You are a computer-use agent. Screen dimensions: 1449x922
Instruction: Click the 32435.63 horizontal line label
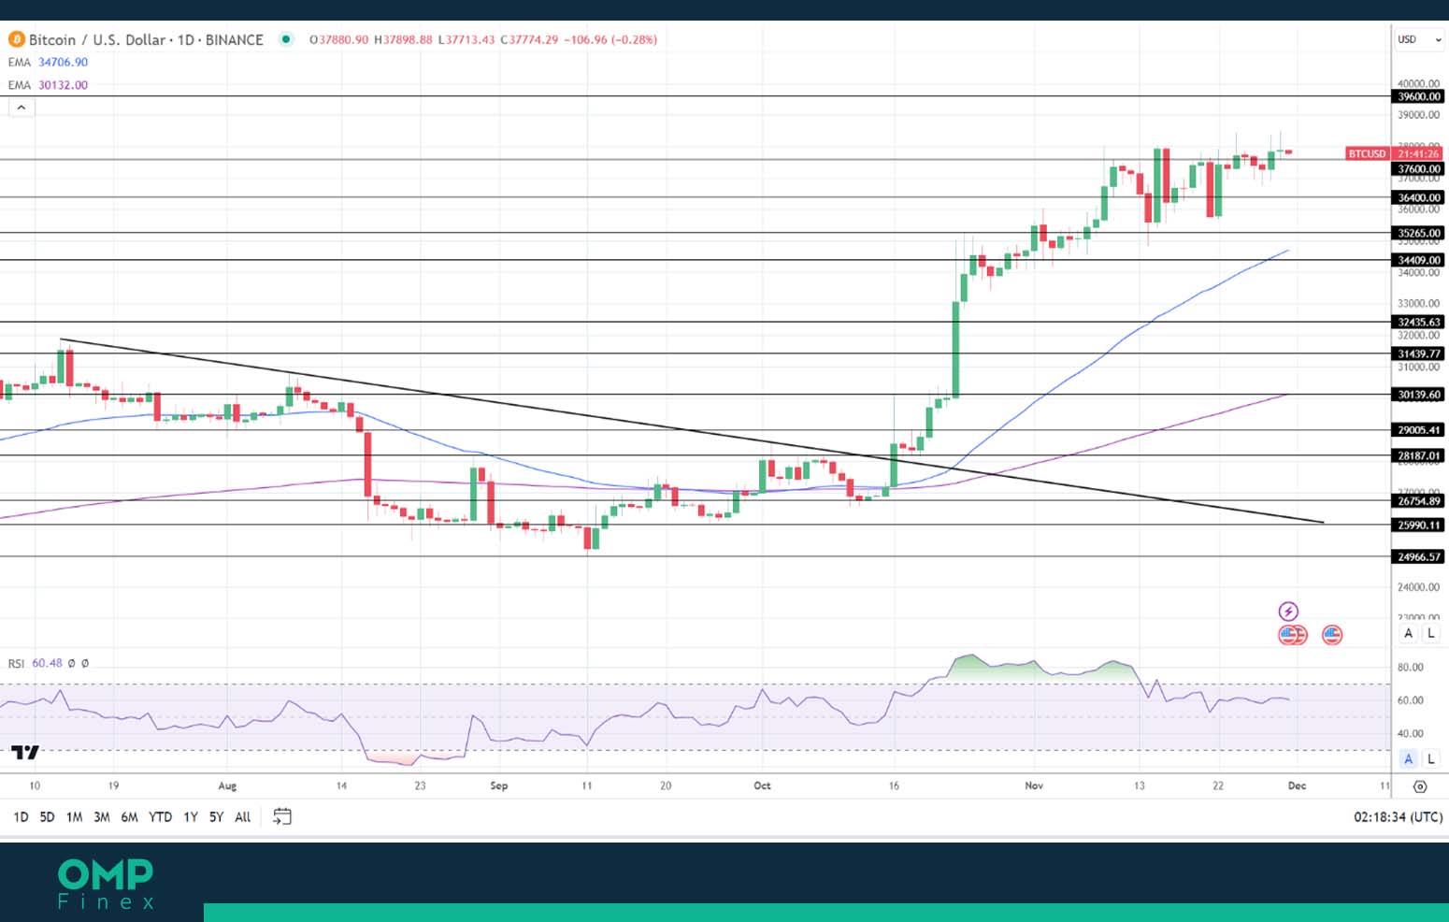point(1419,322)
